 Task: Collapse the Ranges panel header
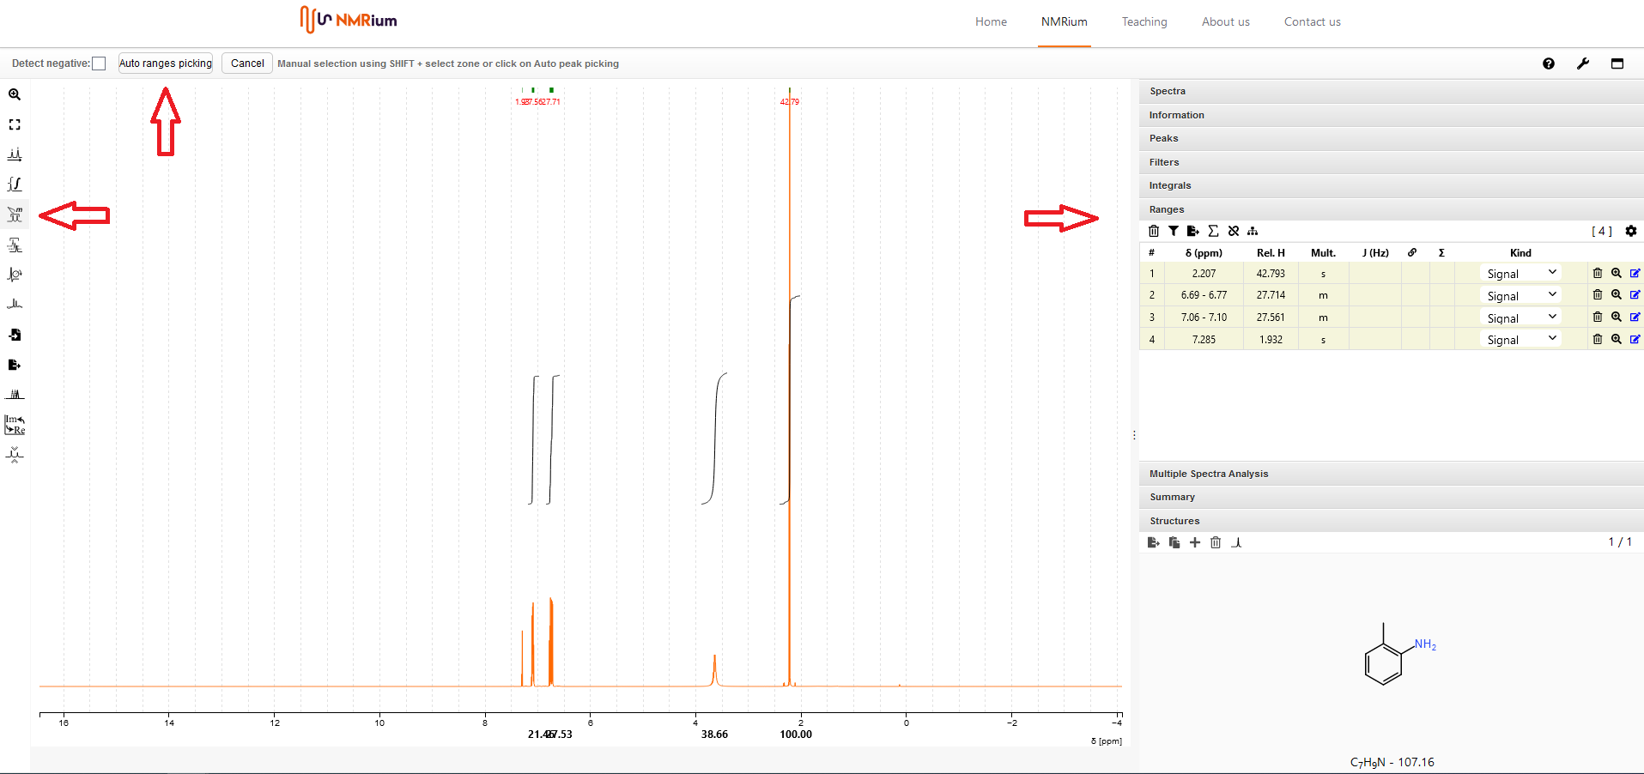pyautogui.click(x=1391, y=209)
